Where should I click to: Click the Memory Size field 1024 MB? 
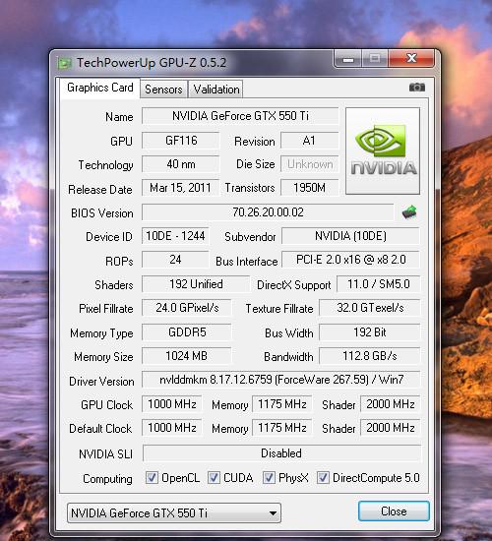[x=186, y=356]
